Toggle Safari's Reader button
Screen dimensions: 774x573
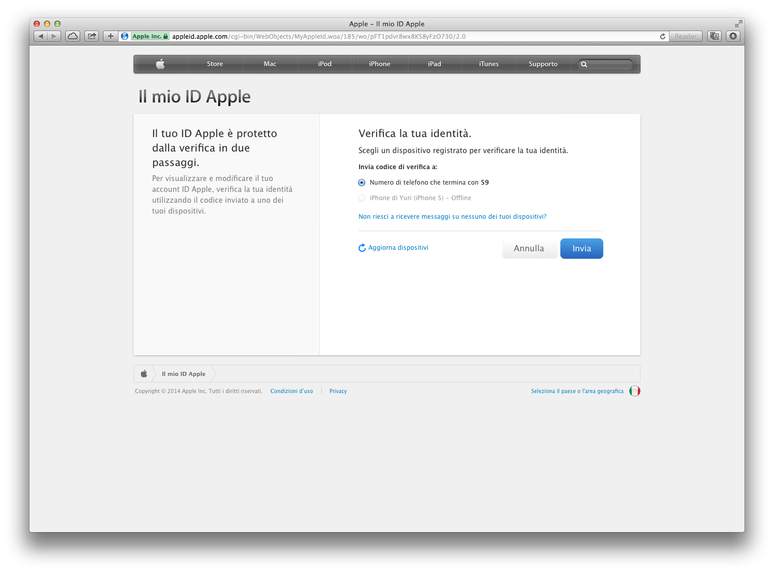coord(686,36)
